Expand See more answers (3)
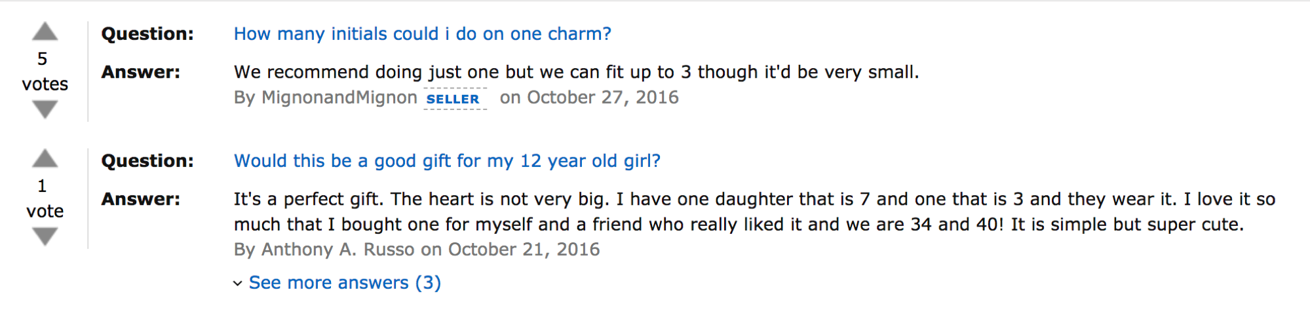The height and width of the screenshot is (315, 1310). (x=345, y=283)
